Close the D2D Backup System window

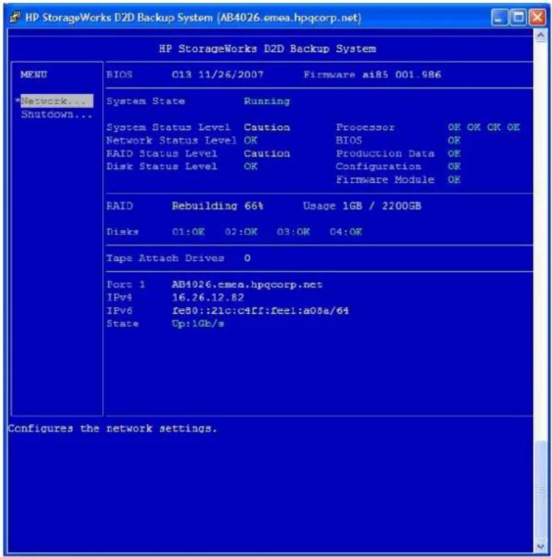tap(537, 17)
